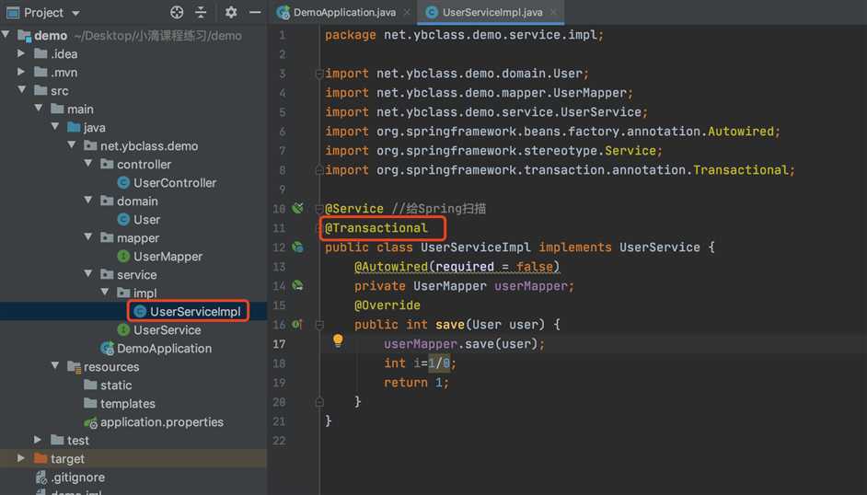The width and height of the screenshot is (867, 495).
Task: Close the UserServiceImpl.java tab
Action: tap(553, 12)
